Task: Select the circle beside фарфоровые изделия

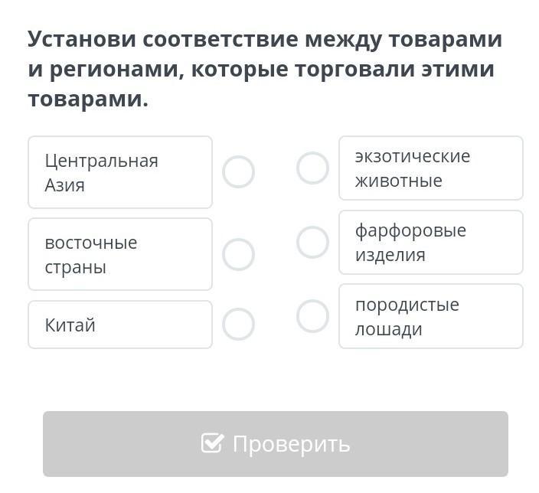Action: pos(312,243)
